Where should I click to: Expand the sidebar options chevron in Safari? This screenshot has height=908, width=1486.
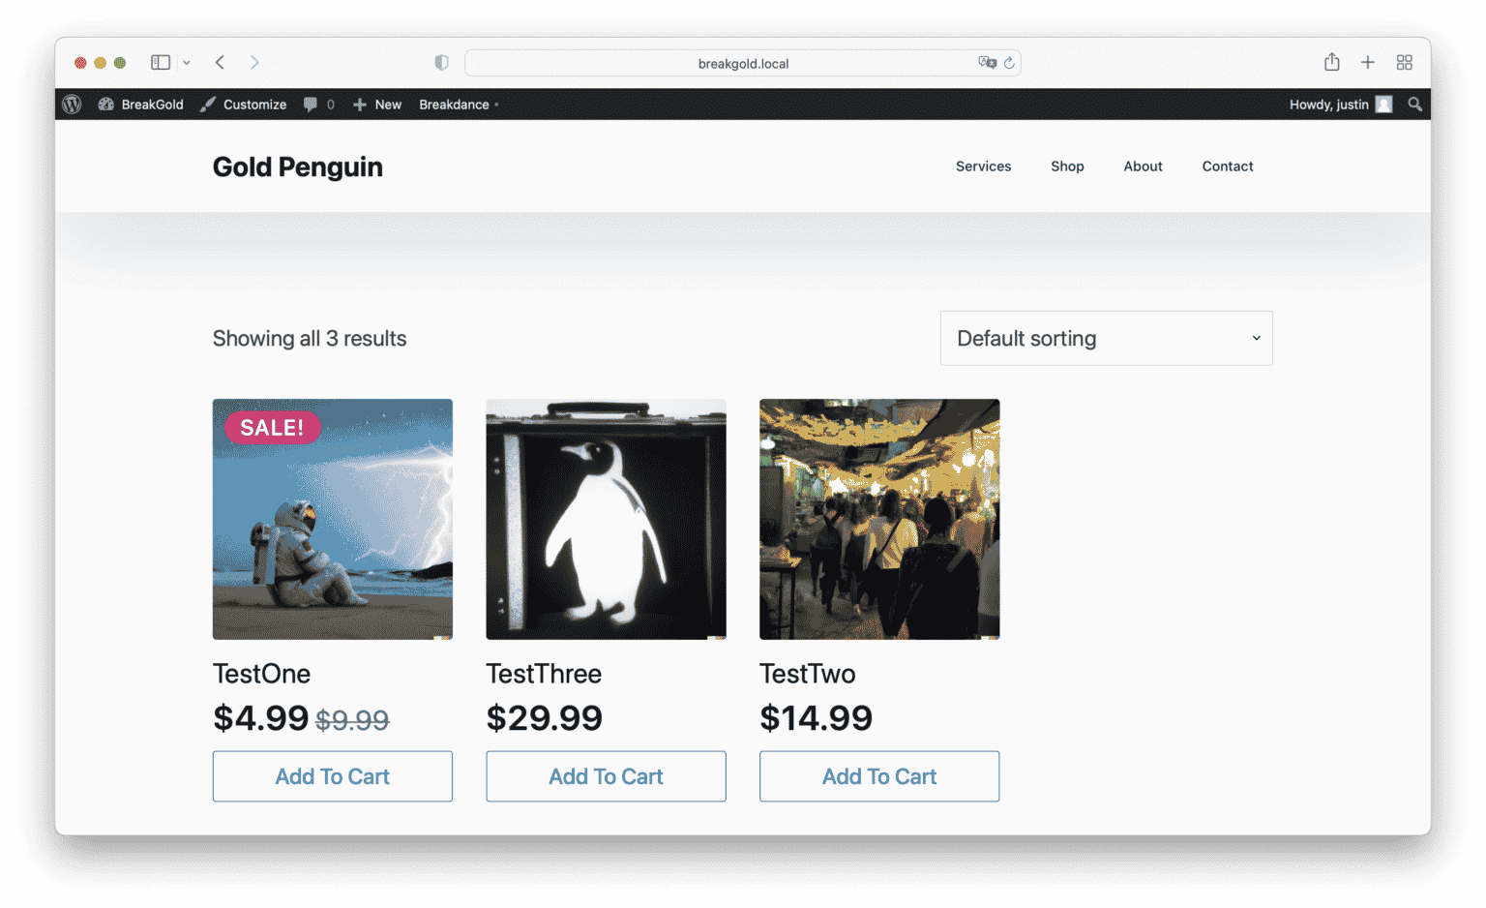click(187, 63)
